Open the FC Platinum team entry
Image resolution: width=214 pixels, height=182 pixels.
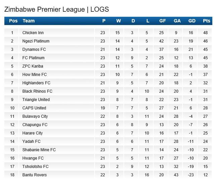click(x=34, y=58)
